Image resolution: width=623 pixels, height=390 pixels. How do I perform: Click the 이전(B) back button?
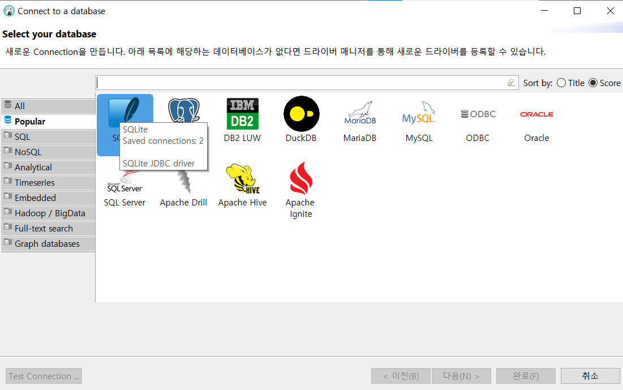(401, 376)
